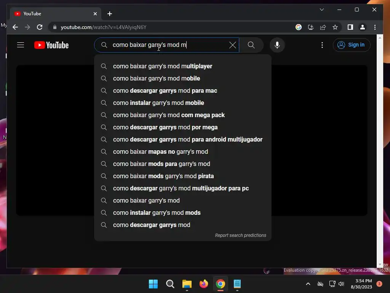Select 'para android multijugador' suggestion
This screenshot has height=293, width=390.
tap(182, 140)
